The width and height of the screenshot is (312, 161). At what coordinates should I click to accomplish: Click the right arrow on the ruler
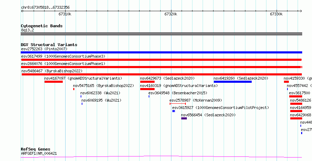pos(301,11)
